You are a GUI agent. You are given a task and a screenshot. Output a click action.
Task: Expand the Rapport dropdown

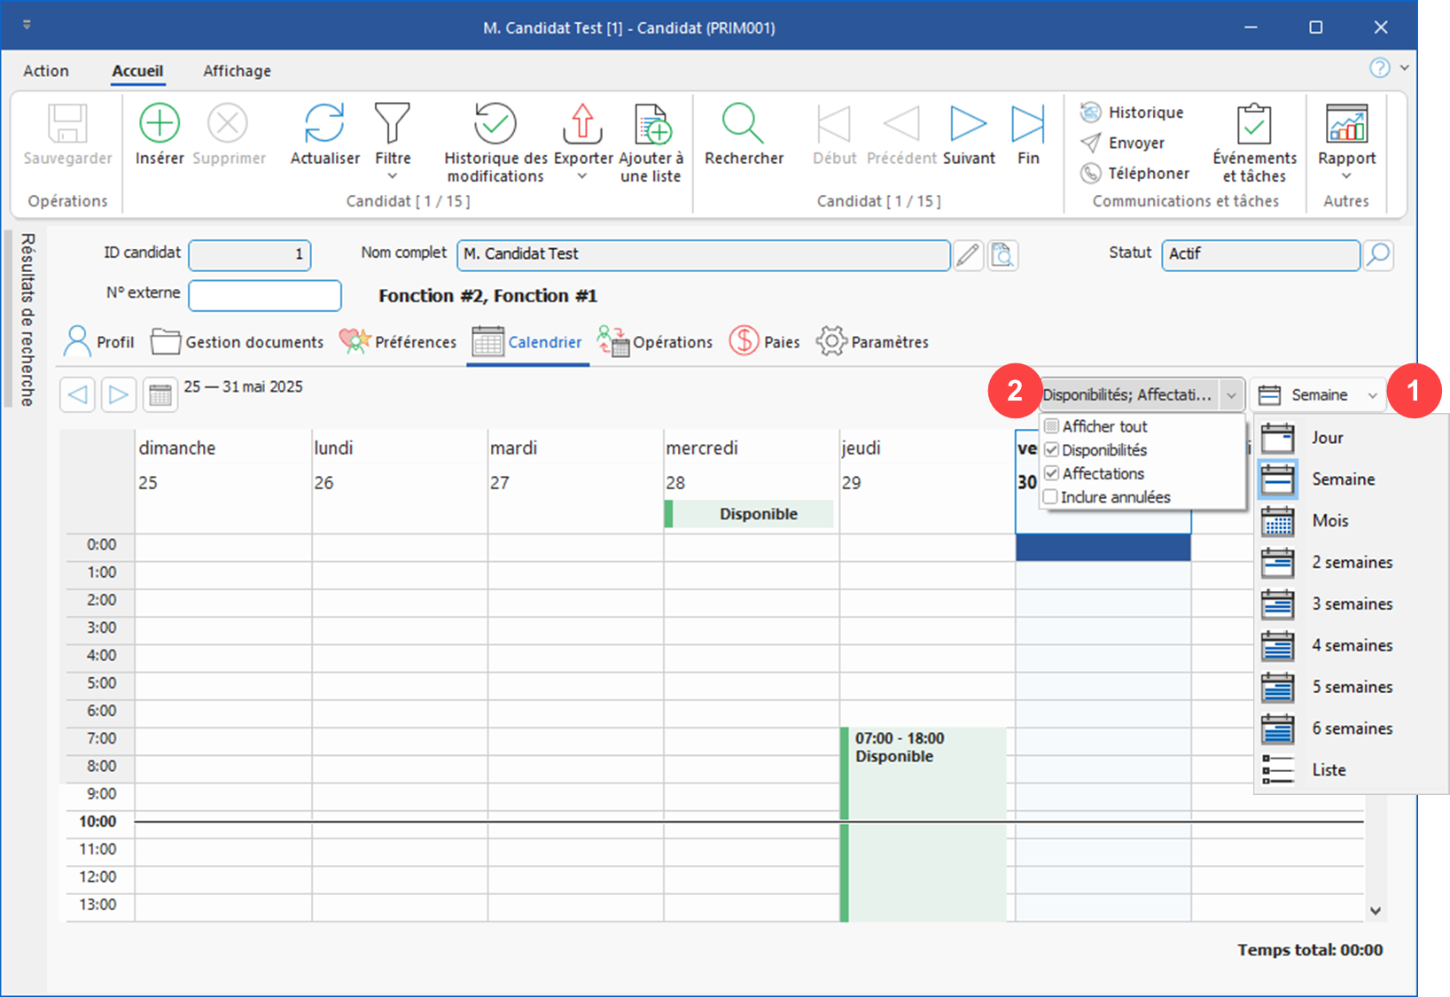point(1346,175)
